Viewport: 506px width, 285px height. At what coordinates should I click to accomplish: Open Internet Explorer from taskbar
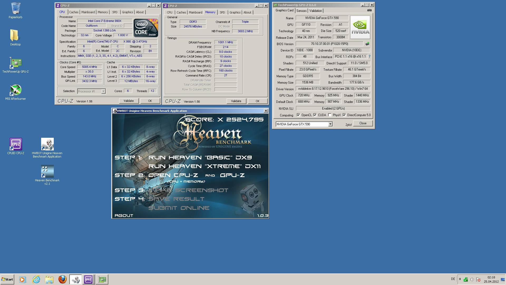pos(36,279)
